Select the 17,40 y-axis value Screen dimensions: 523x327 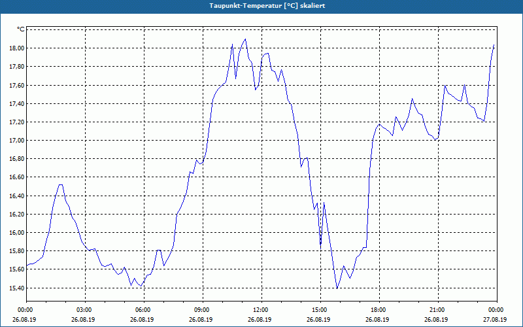click(18, 103)
